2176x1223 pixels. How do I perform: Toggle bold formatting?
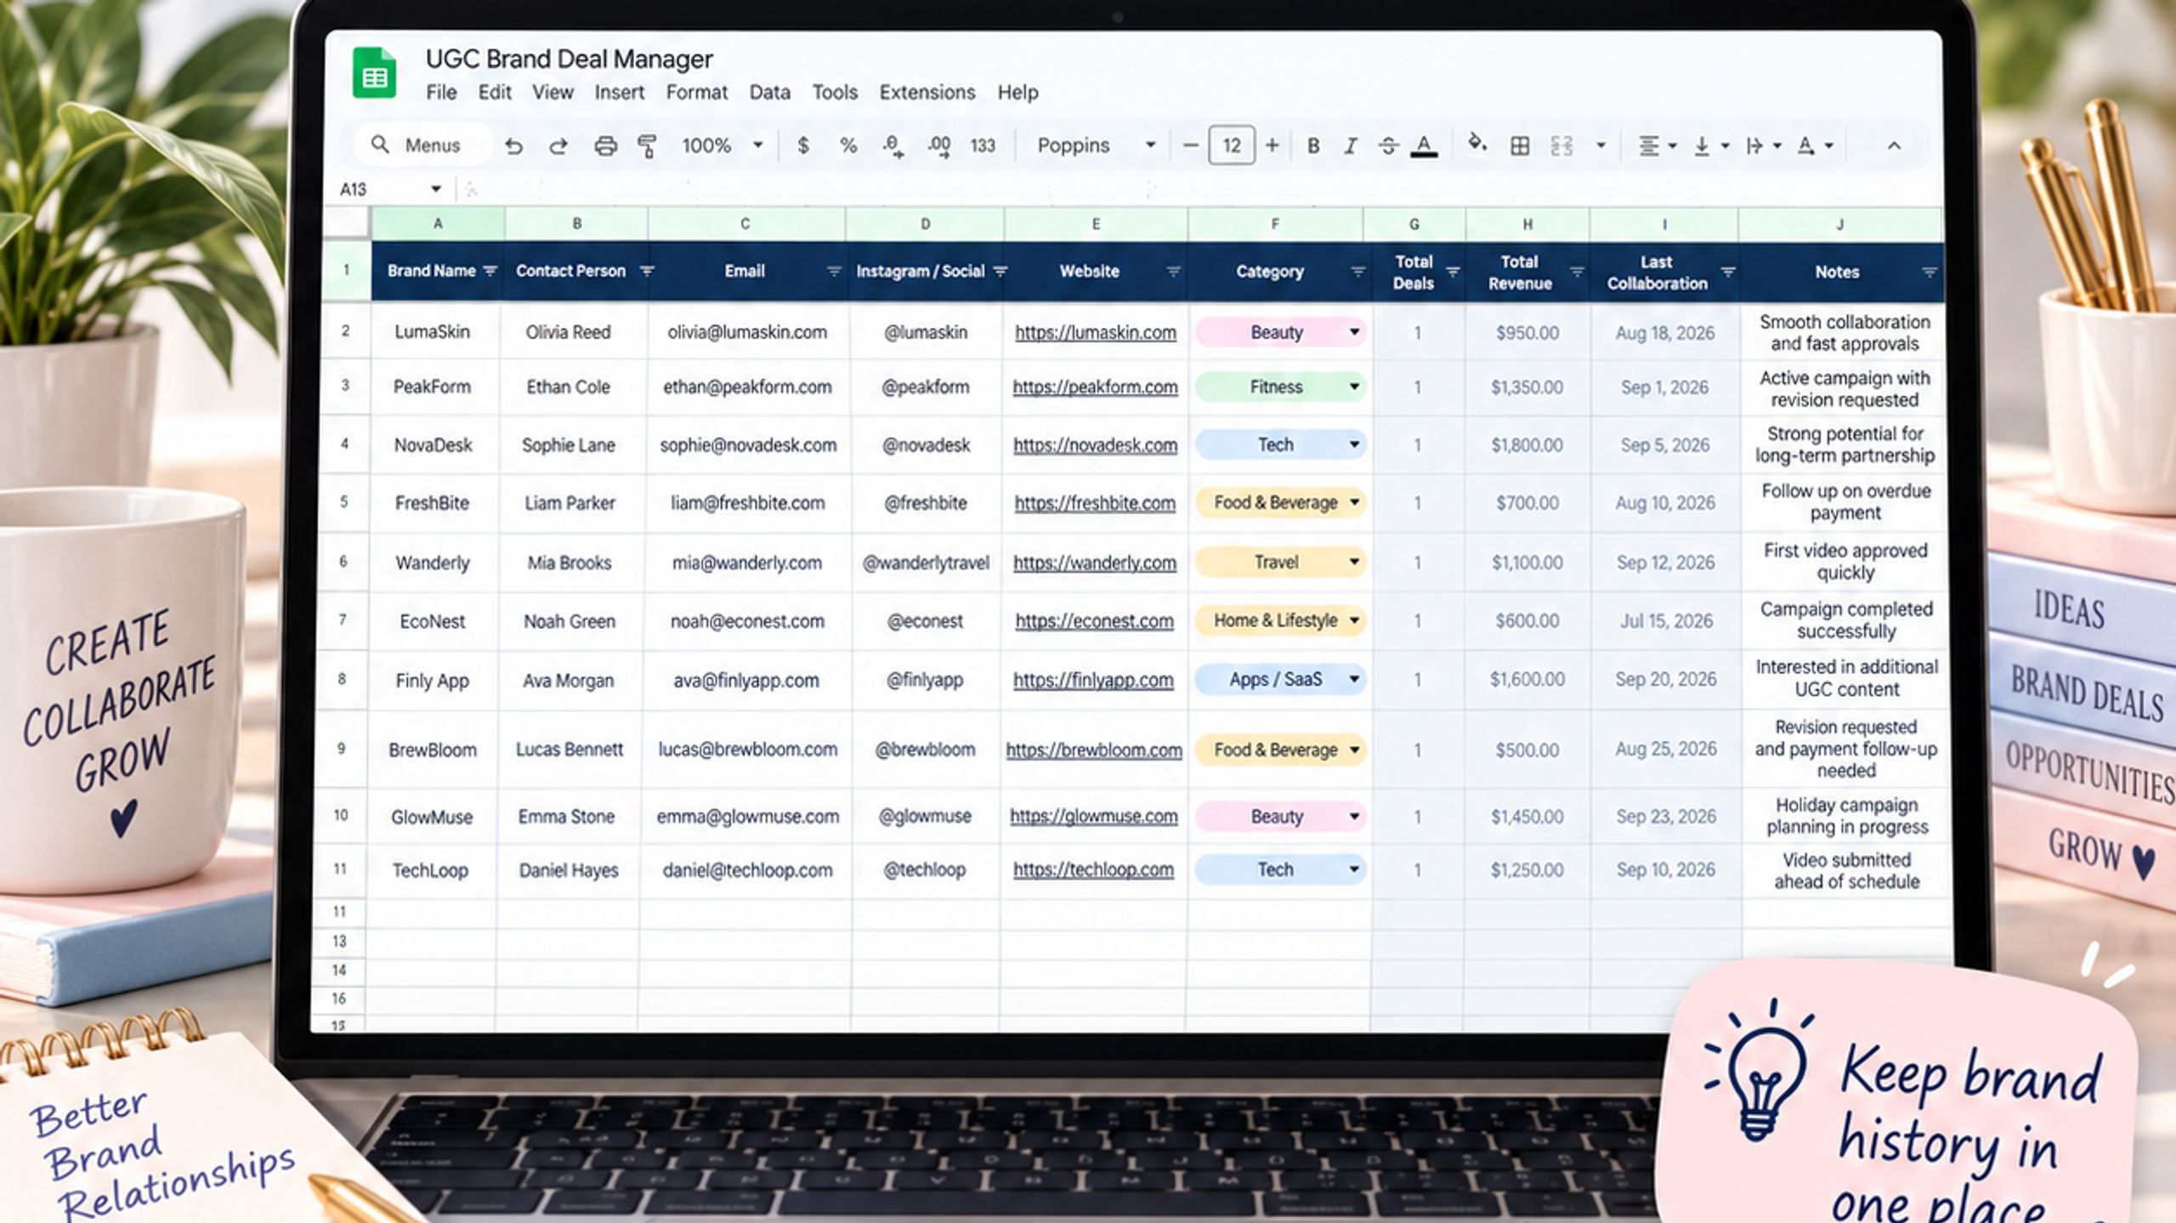click(x=1313, y=146)
